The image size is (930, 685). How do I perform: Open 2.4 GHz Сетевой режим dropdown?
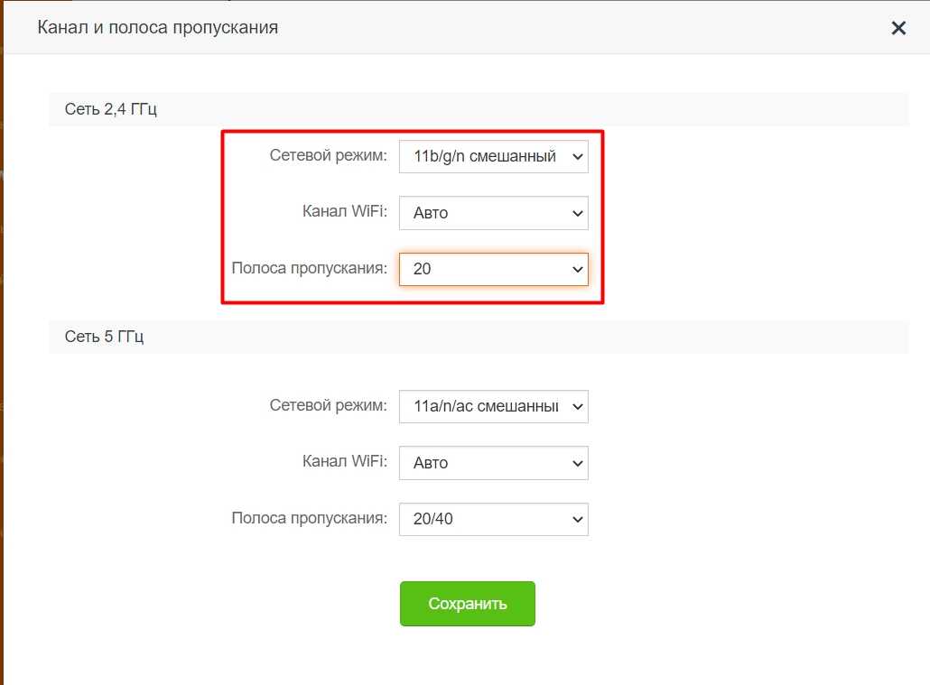coord(493,156)
